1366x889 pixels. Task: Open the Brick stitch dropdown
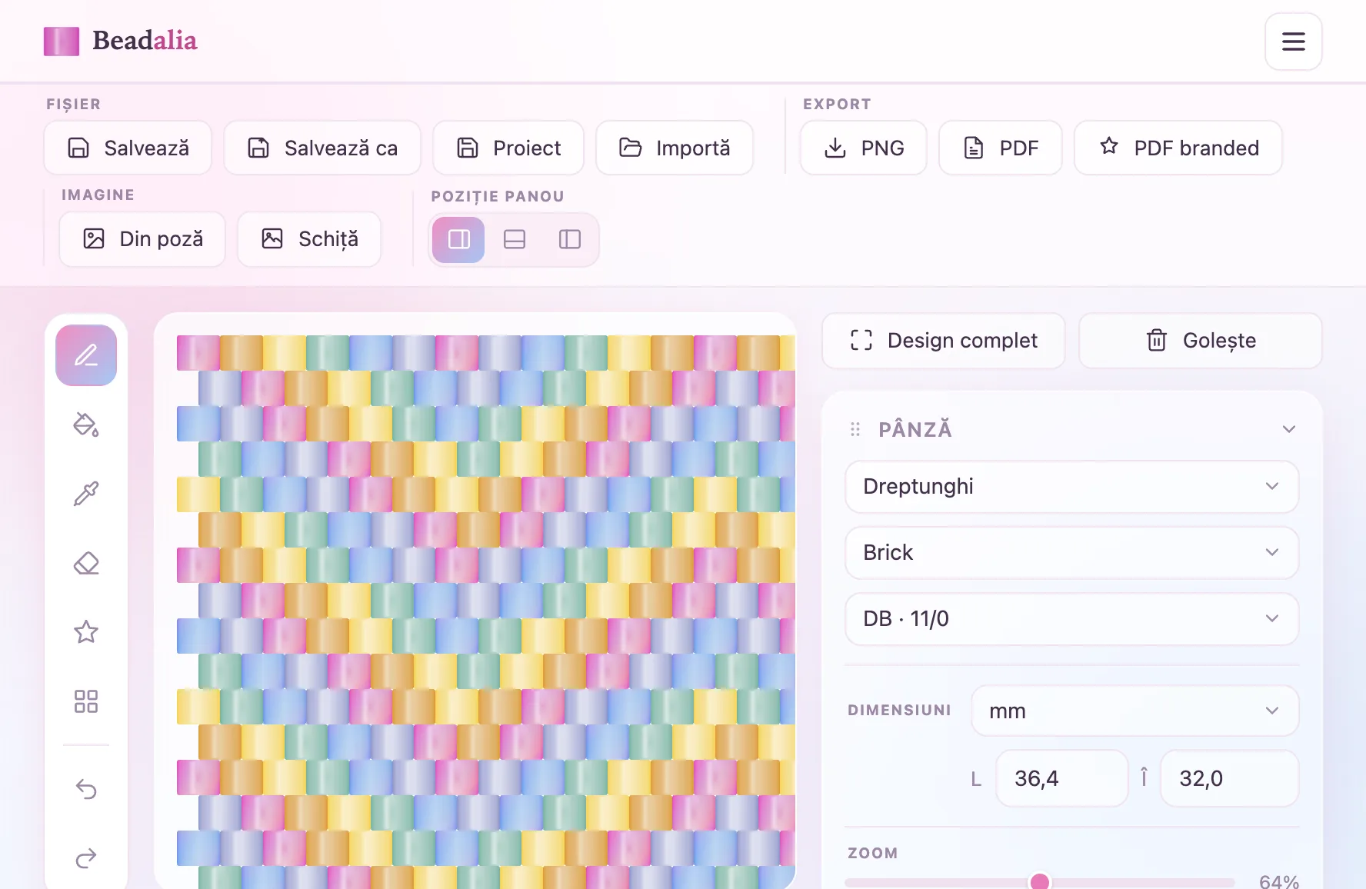point(1072,553)
